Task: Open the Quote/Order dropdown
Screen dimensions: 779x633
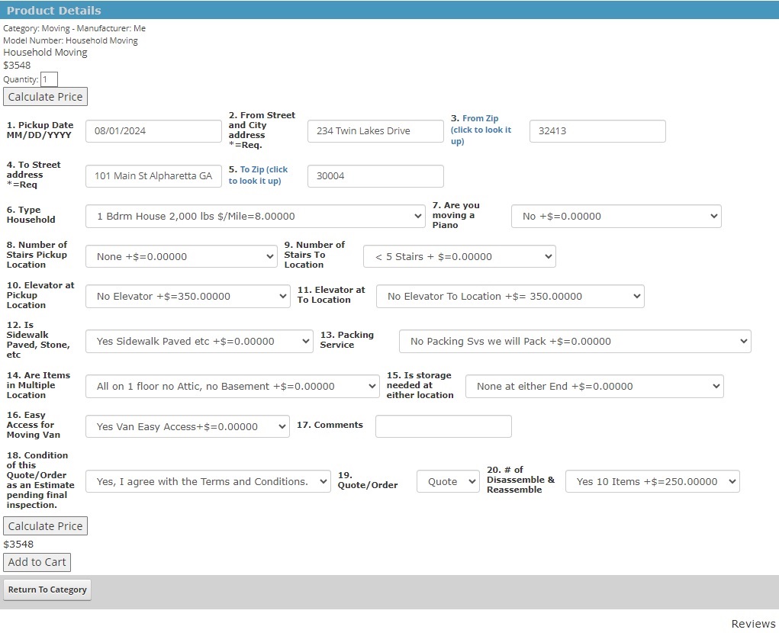Action: [x=448, y=482]
